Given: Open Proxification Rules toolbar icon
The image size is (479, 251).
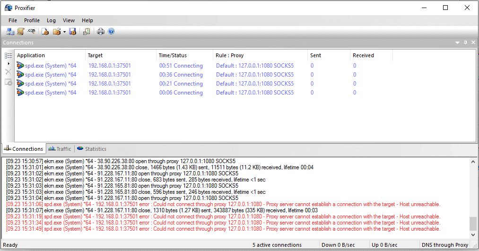Looking at the screenshot, I should 21,32.
